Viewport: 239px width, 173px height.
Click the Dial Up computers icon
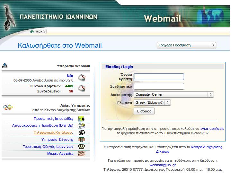coord(82,125)
